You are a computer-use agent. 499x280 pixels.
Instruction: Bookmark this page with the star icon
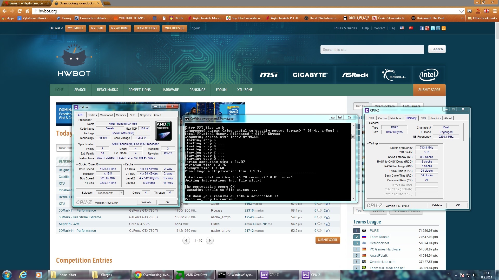tap(461, 11)
